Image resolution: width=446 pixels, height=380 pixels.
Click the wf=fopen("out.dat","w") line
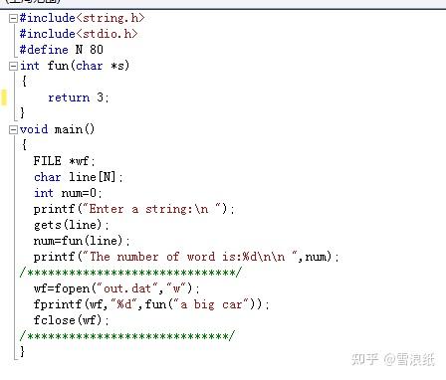click(116, 288)
